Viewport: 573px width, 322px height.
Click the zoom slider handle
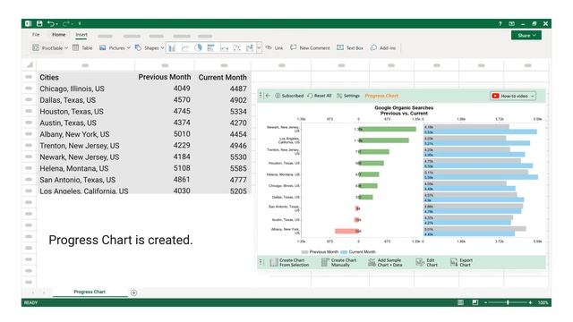(x=508, y=302)
